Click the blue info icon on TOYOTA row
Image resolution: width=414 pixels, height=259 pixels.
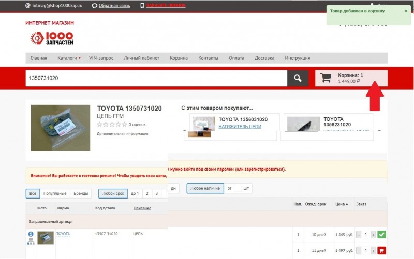[31, 234]
